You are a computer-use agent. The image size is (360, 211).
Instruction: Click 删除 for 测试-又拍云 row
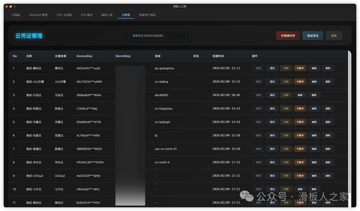[x=314, y=95]
